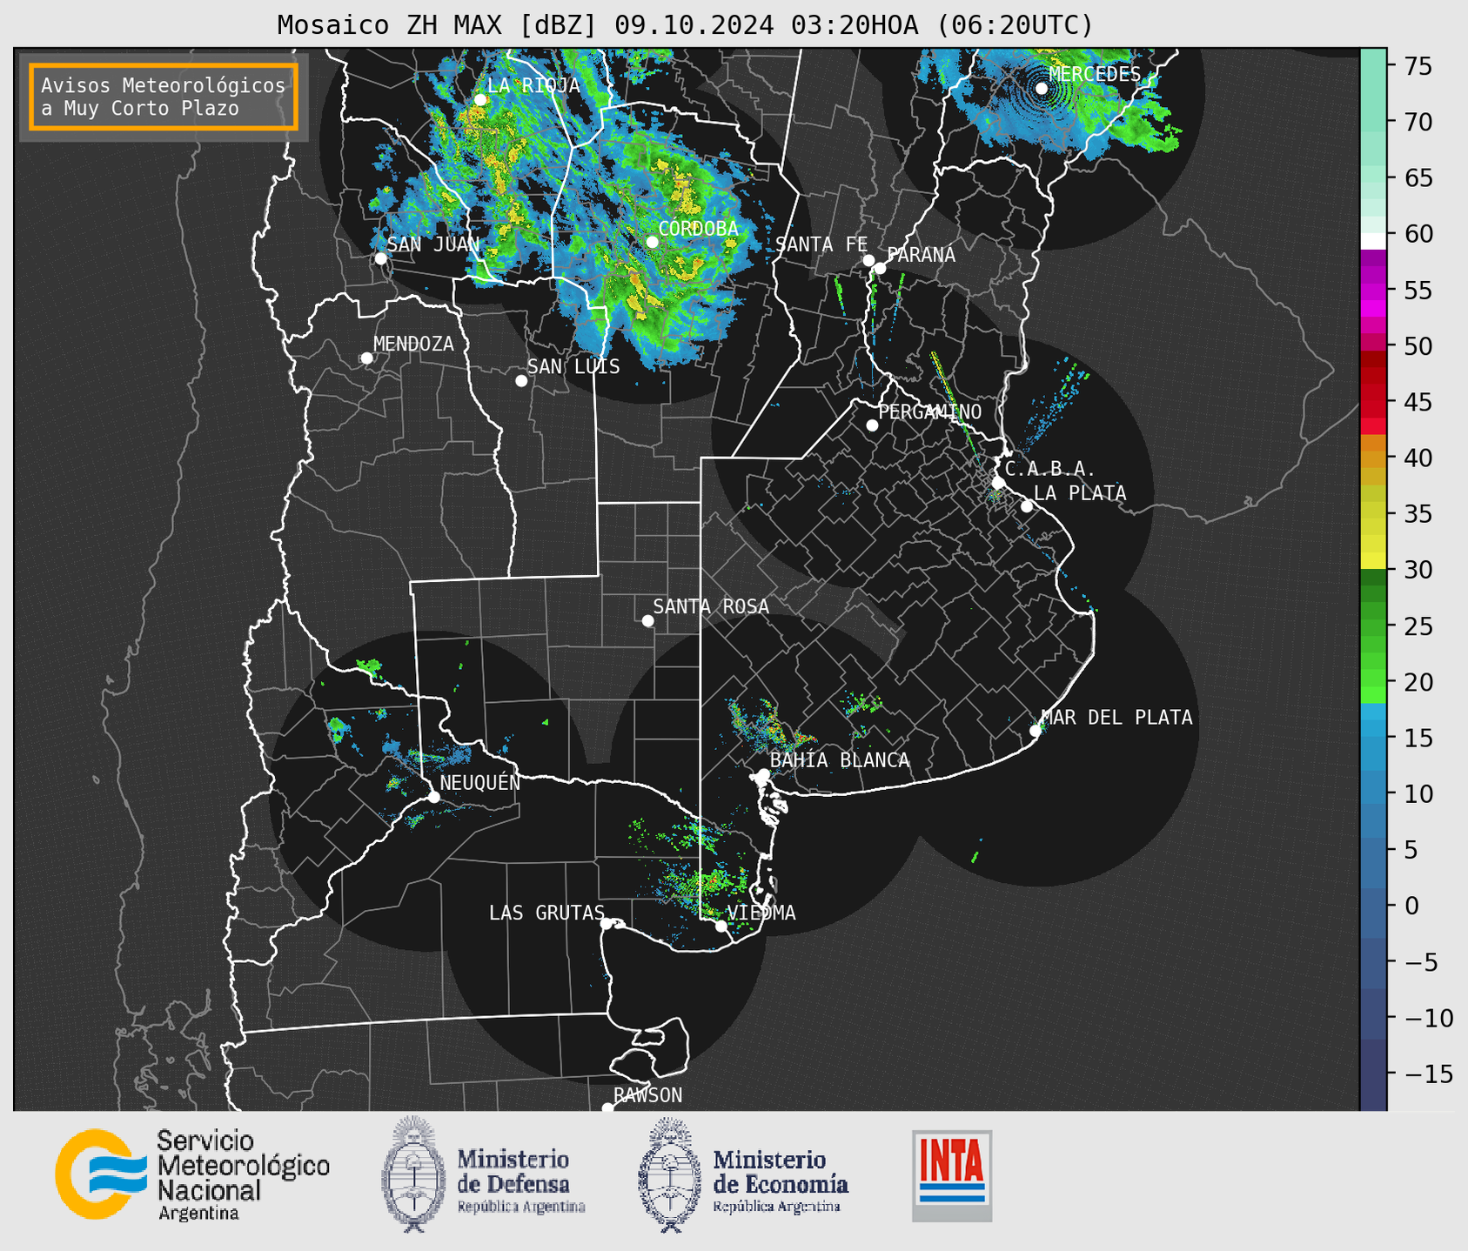Click the Bahía Blanca marker dot
Viewport: 1468px width, 1251px height.
tap(763, 774)
